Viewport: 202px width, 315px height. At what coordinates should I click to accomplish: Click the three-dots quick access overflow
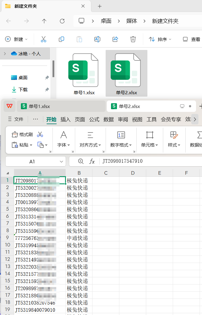click(36, 119)
